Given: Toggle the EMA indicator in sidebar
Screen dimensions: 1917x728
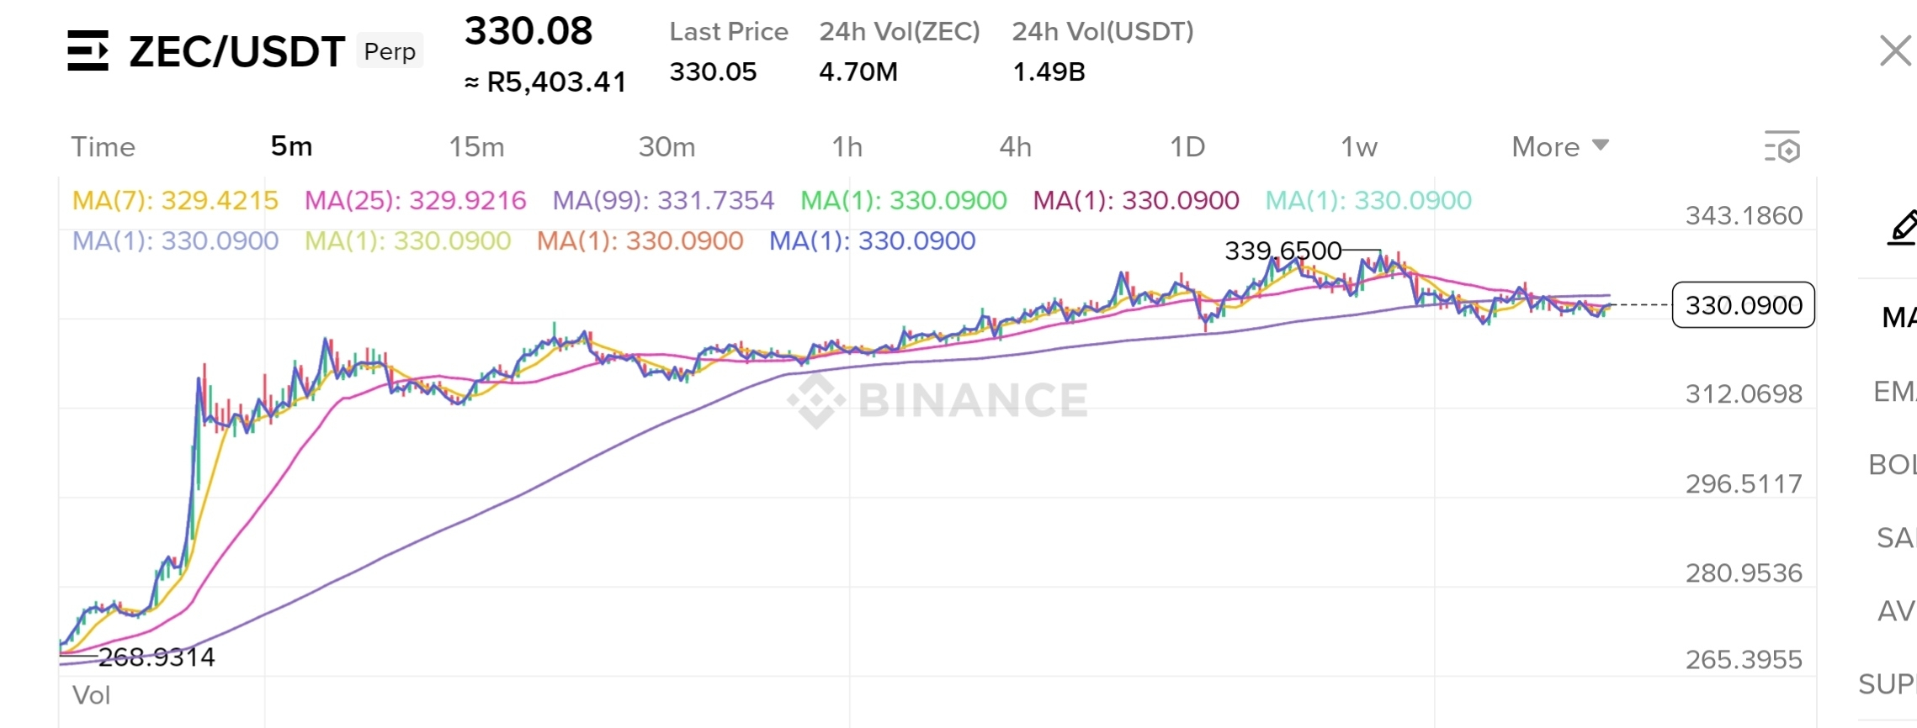Looking at the screenshot, I should (x=1895, y=392).
